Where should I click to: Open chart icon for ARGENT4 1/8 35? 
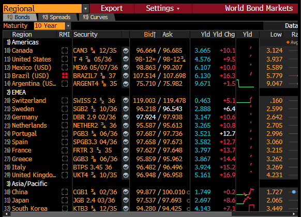(126, 84)
